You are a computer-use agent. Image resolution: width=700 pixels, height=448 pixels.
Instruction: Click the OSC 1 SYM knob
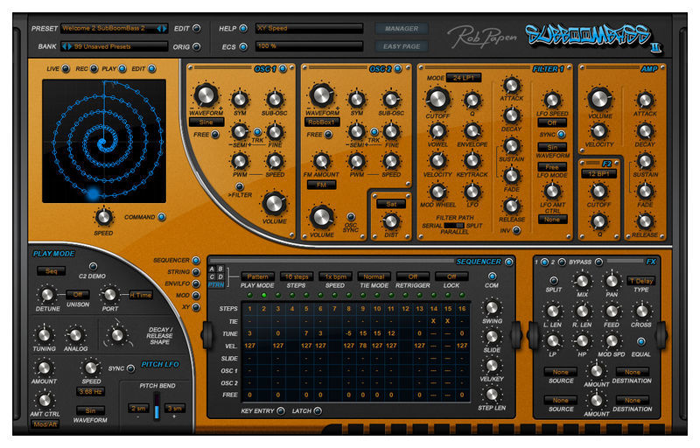point(240,99)
